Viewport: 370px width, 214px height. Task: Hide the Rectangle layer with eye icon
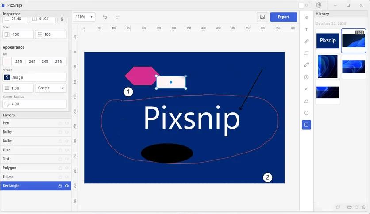pos(67,186)
